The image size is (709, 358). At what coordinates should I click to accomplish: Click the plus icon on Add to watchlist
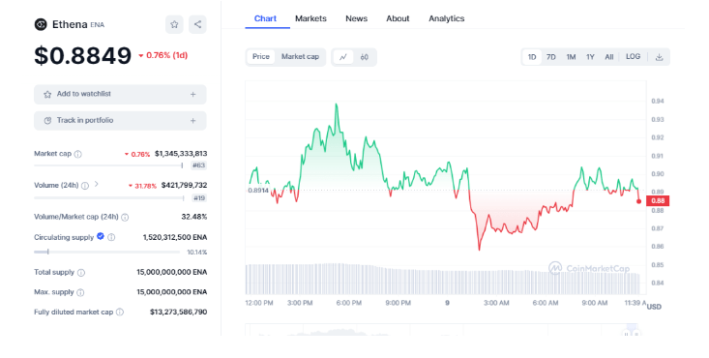pos(193,94)
